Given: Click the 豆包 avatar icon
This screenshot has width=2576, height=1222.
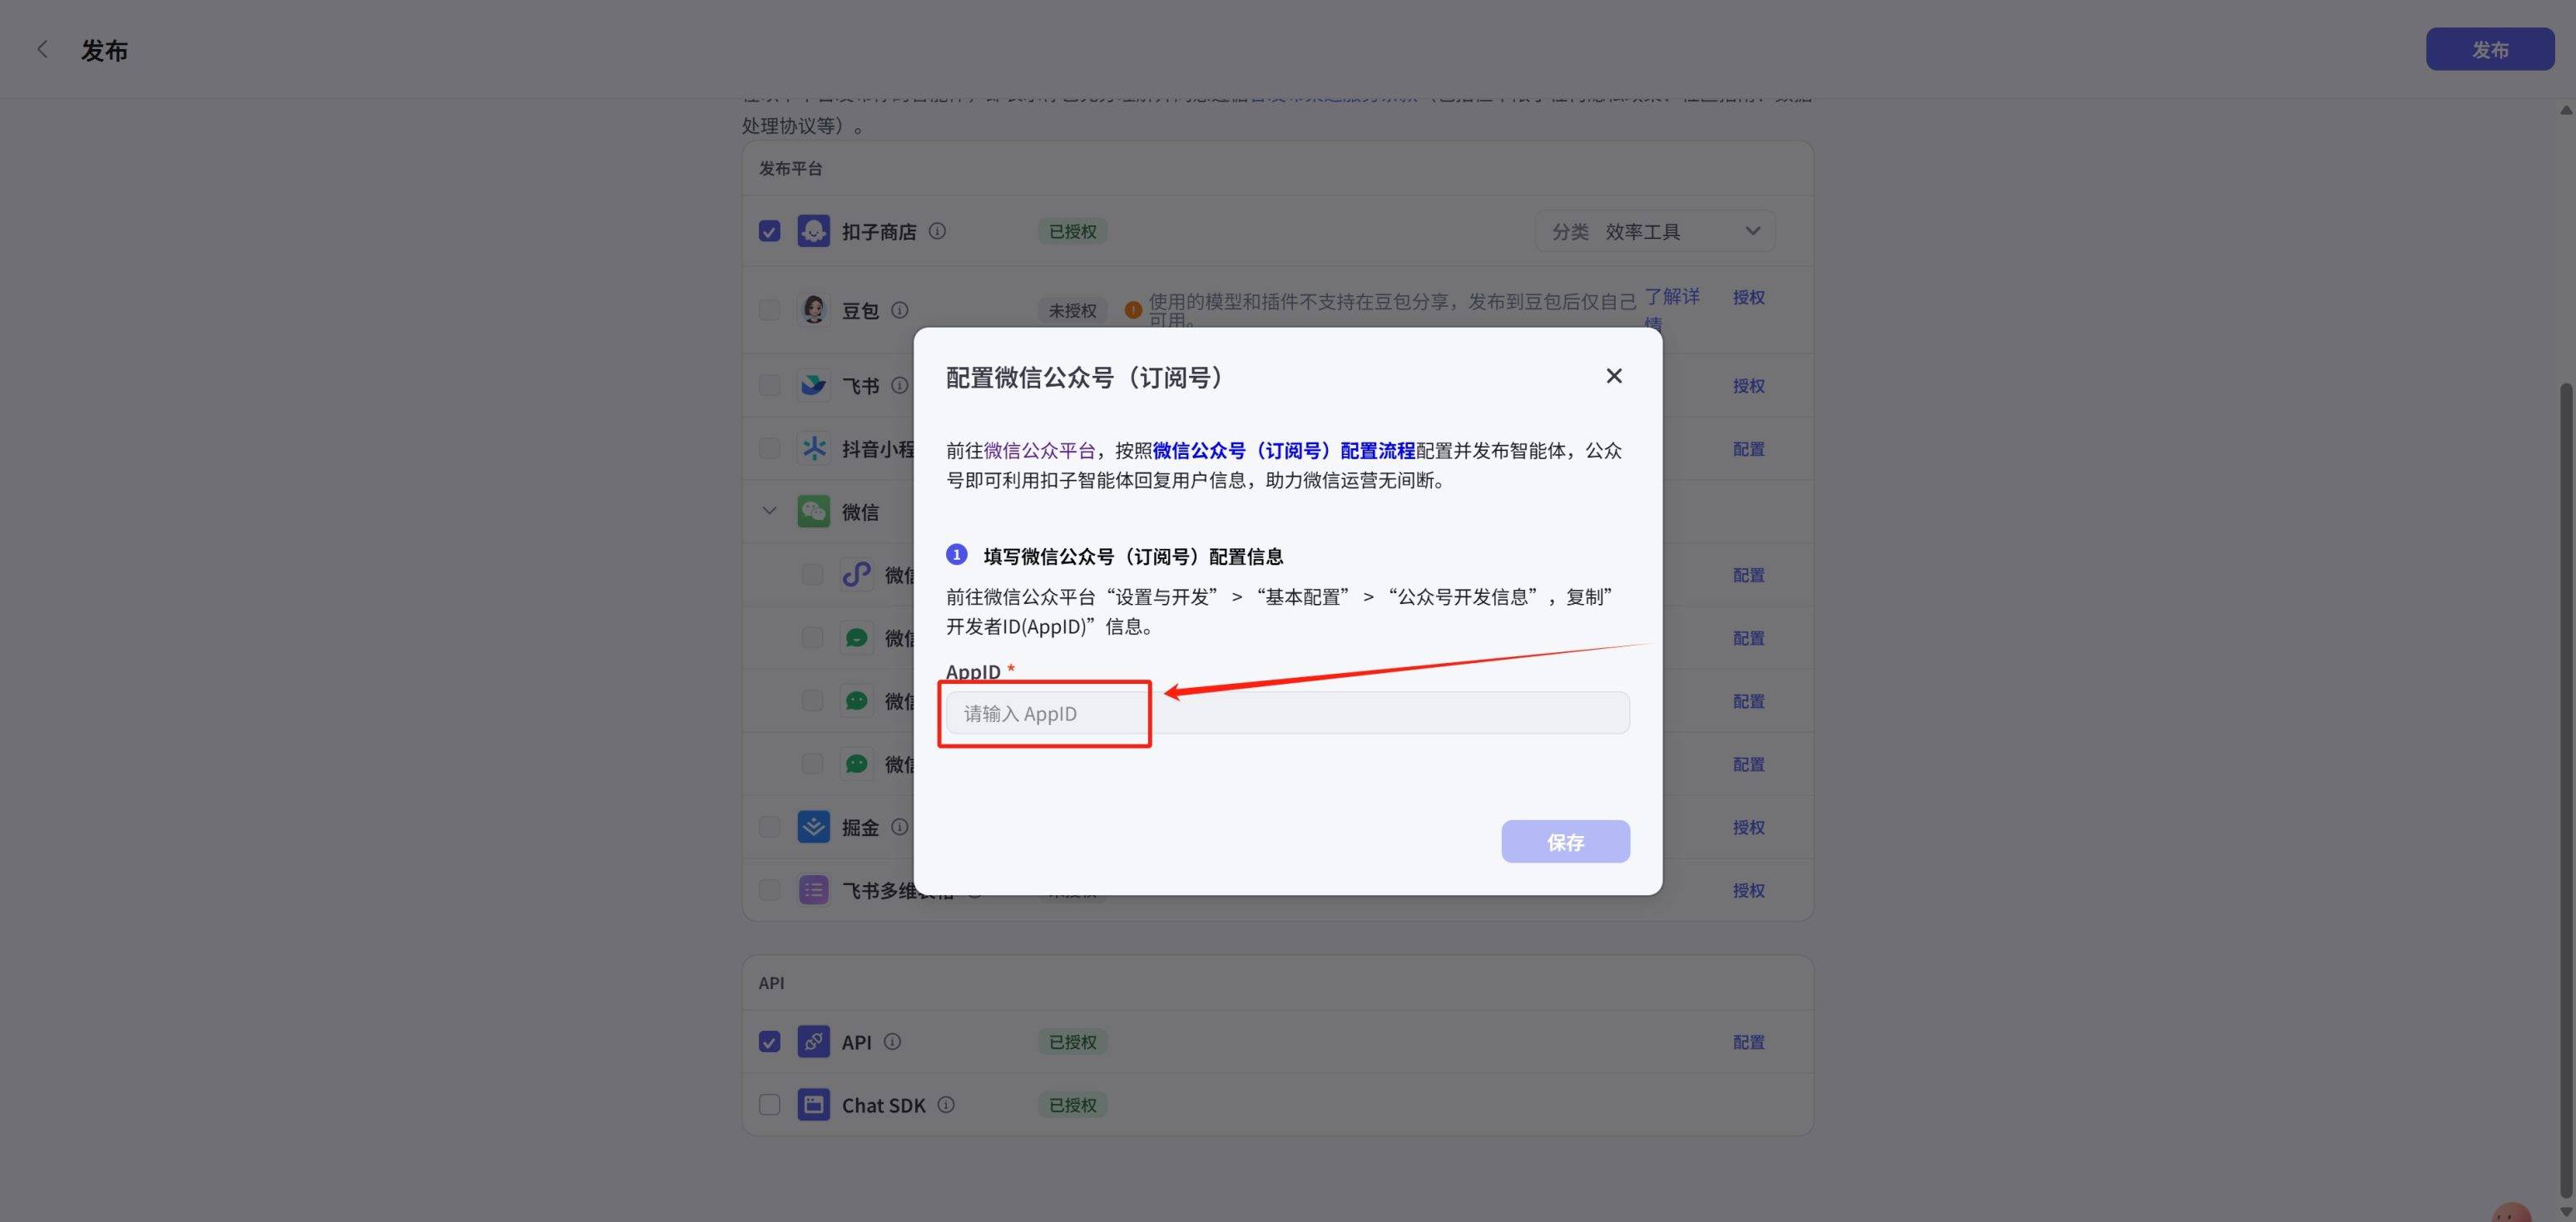Looking at the screenshot, I should [813, 309].
